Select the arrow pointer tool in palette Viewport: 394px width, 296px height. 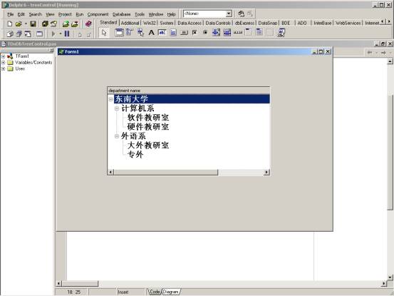click(x=104, y=33)
